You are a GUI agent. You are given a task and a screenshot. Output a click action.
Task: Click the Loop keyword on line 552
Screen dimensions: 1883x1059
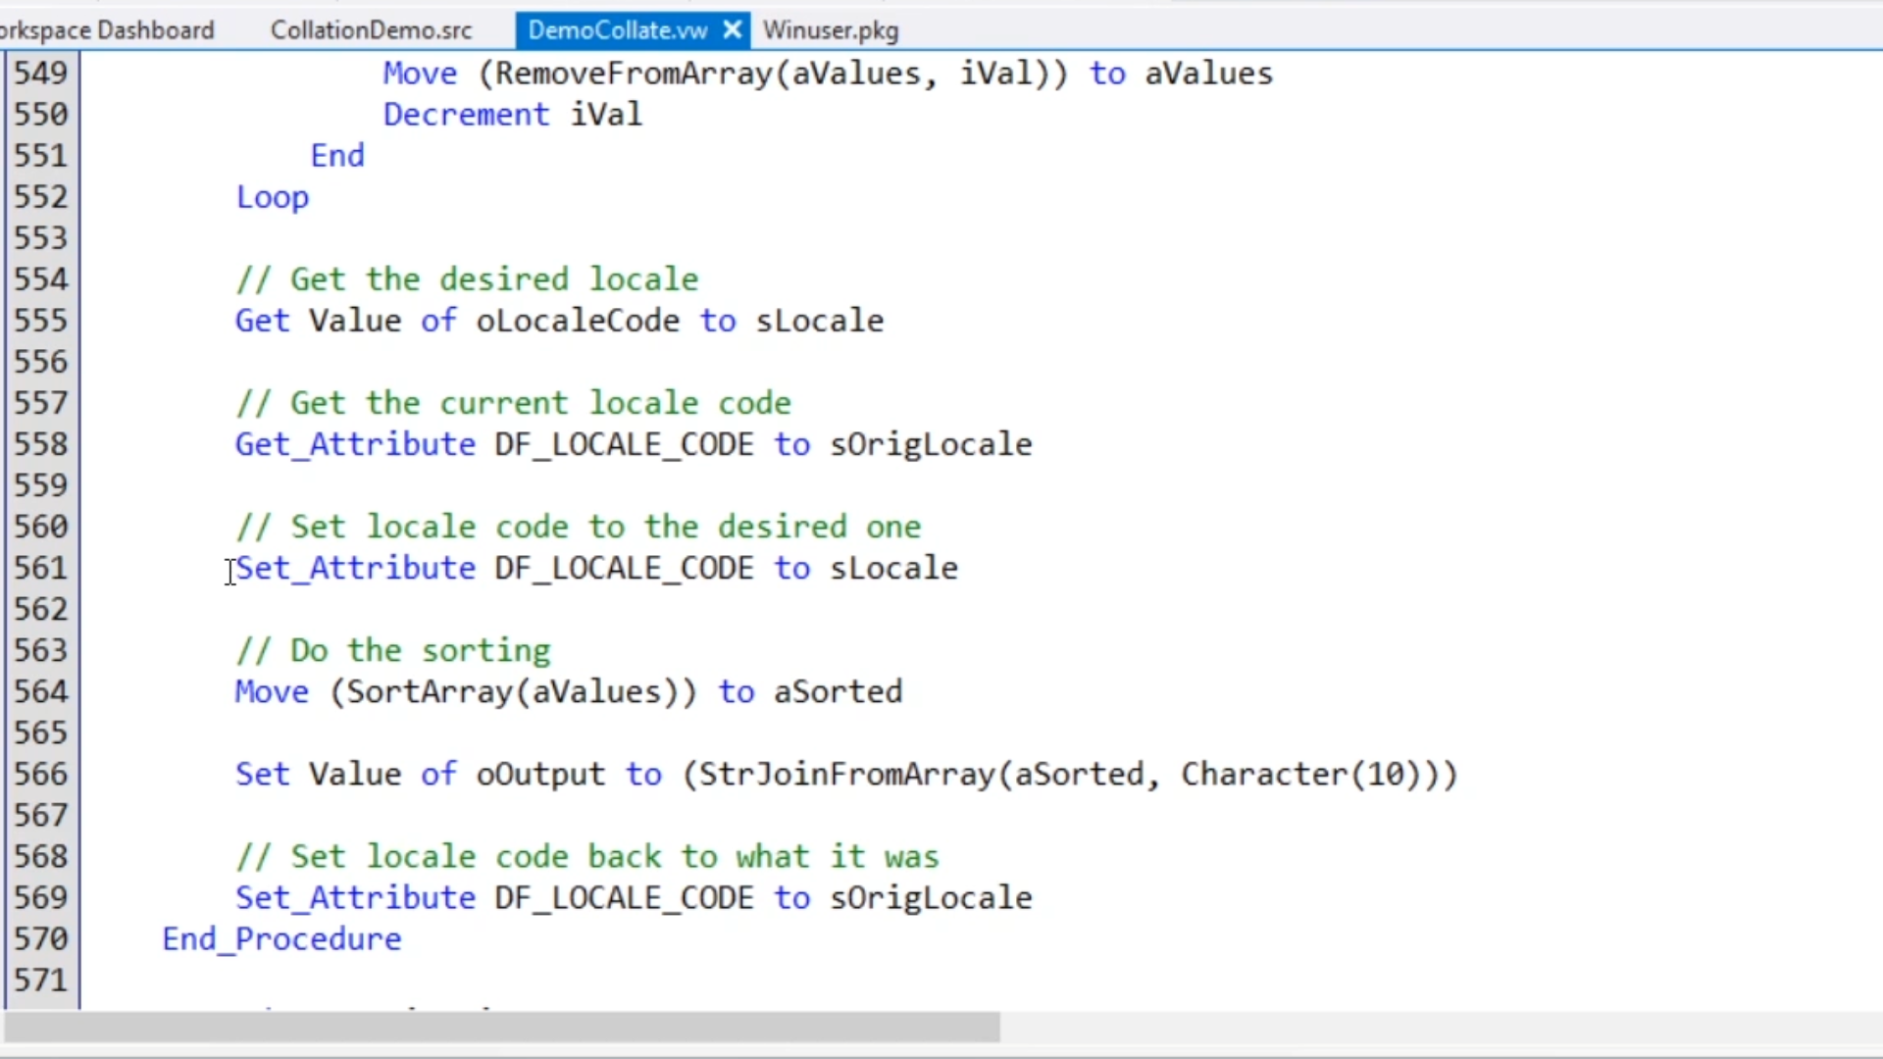272,197
